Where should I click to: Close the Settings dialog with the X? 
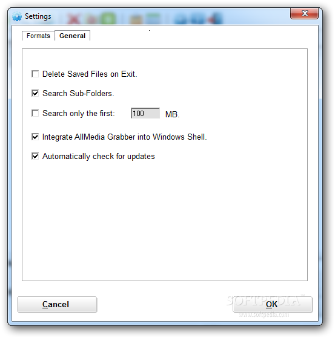point(304,13)
